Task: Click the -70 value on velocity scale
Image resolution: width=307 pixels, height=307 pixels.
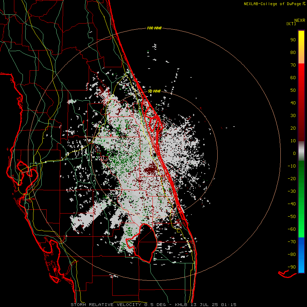Action: click(292, 242)
